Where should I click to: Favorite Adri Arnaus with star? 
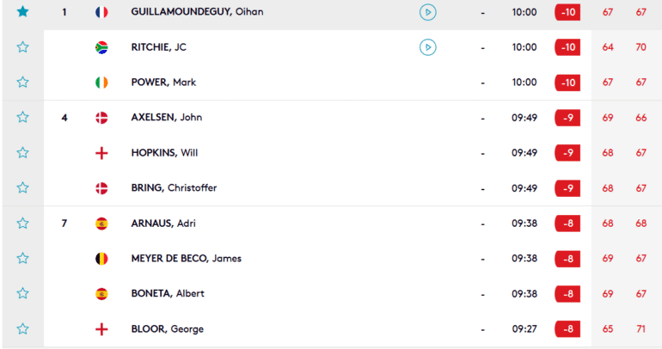pyautogui.click(x=23, y=223)
